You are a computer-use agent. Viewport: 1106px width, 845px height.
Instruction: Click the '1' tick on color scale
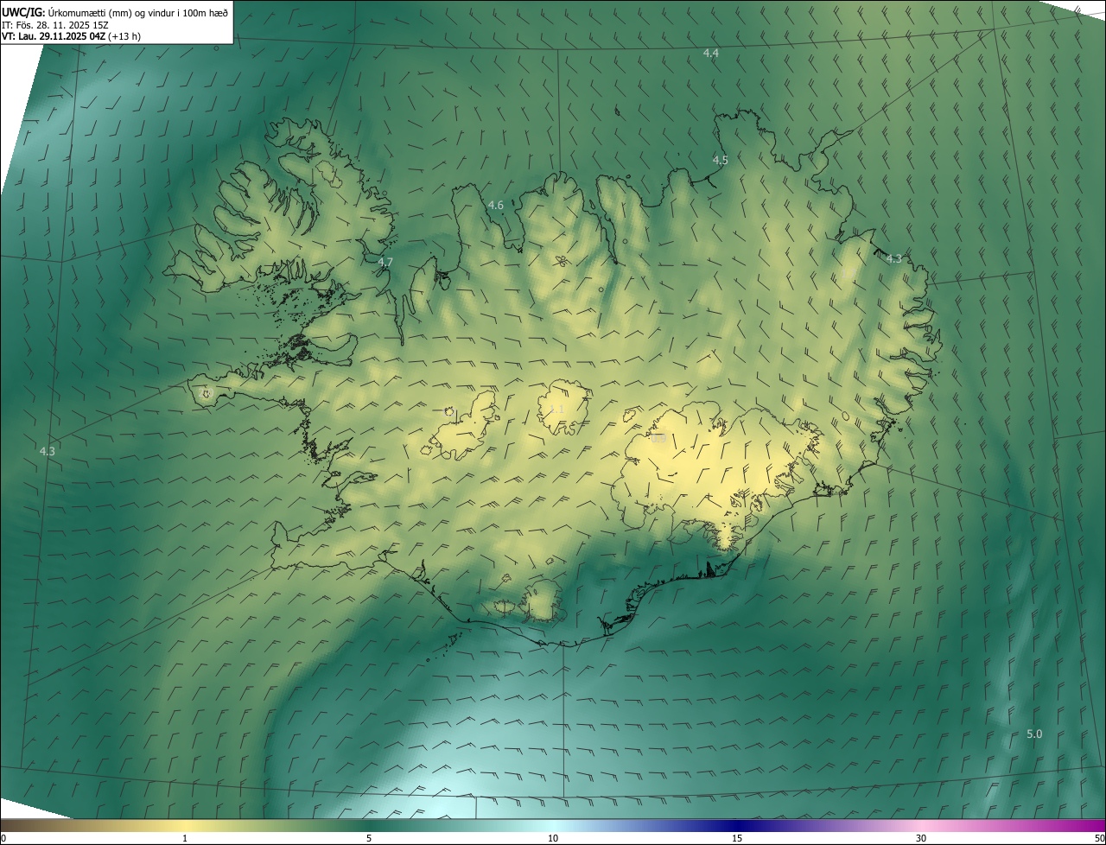(x=184, y=839)
